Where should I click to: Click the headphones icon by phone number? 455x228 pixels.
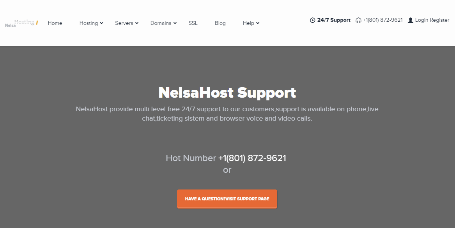(x=358, y=20)
